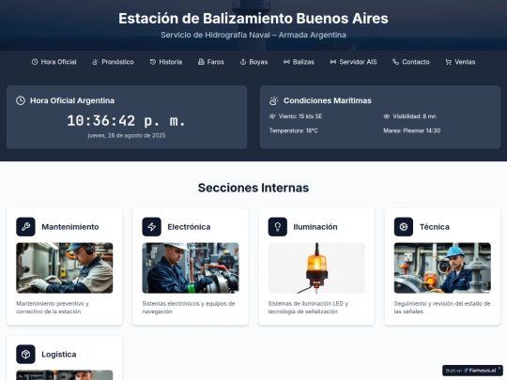
Task: Click the Electrónica worker photo
Action: point(191,267)
